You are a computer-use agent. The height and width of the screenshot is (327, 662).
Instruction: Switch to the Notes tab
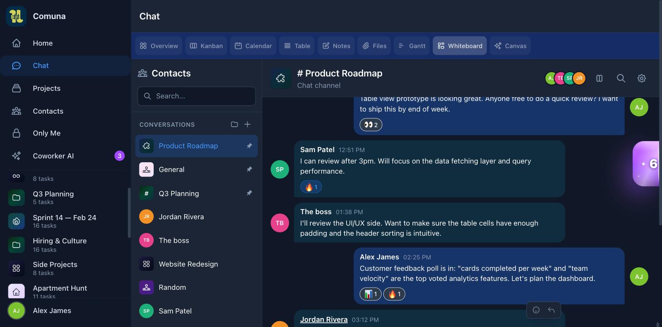336,46
